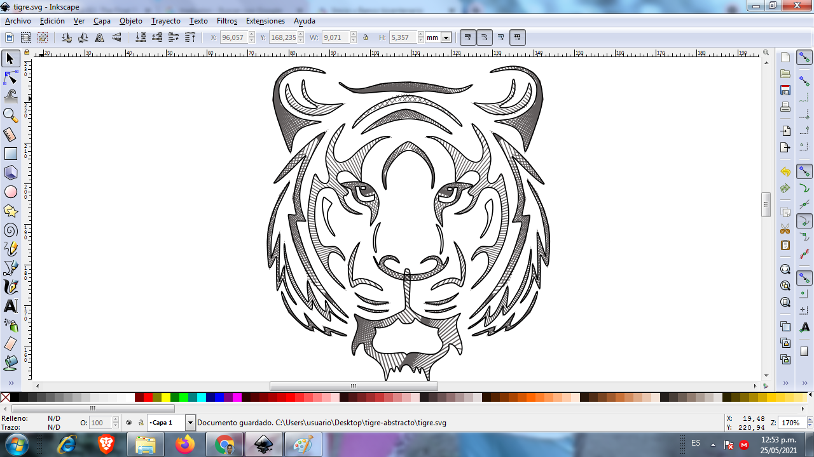Expand snap bar overflow chevron

coord(804,383)
